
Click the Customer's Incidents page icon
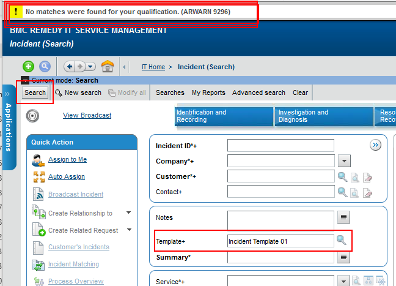tap(38, 248)
